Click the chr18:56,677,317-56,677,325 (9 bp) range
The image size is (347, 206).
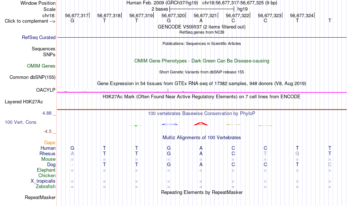point(240,3)
